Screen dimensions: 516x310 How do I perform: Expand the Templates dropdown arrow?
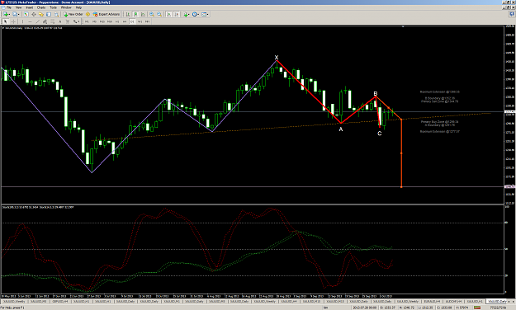tap(208, 15)
